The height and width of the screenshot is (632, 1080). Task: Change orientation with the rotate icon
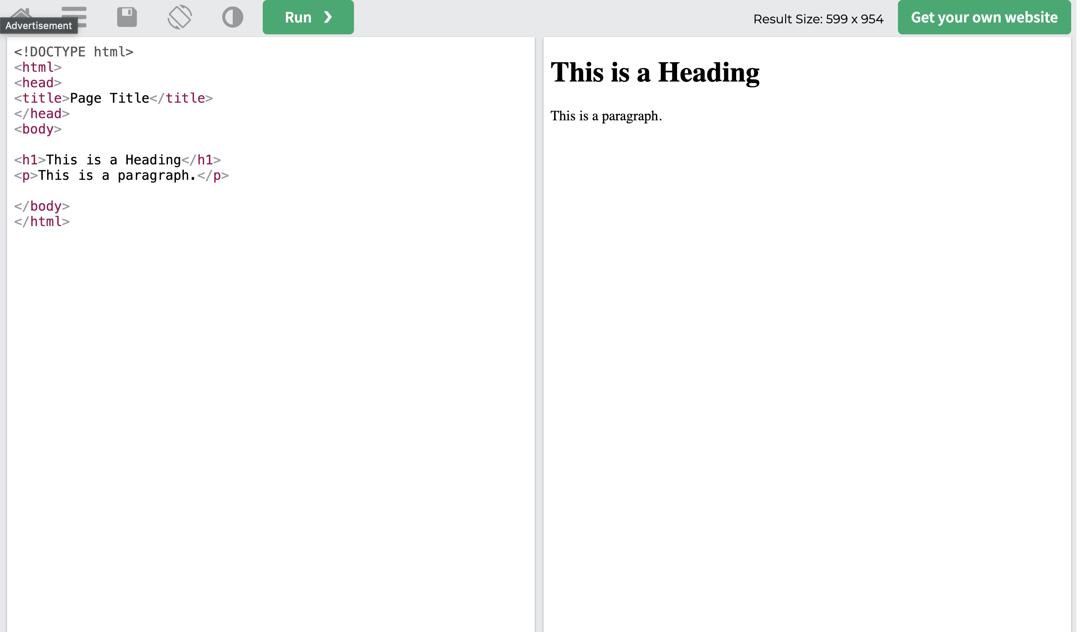[180, 17]
